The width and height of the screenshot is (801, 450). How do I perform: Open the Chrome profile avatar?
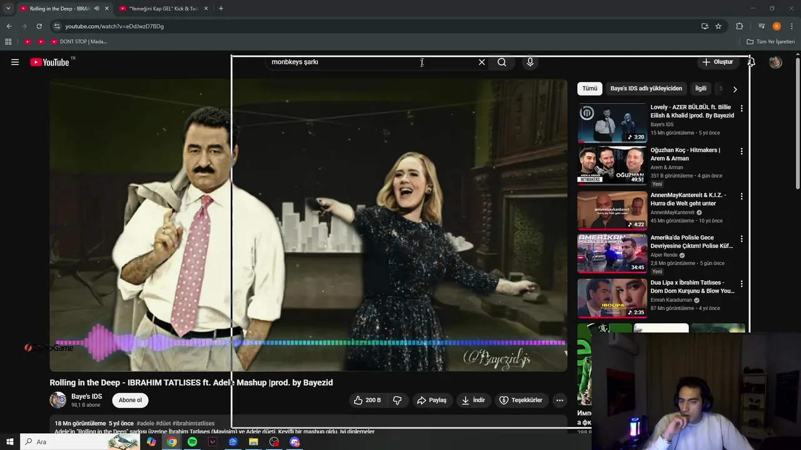(777, 26)
